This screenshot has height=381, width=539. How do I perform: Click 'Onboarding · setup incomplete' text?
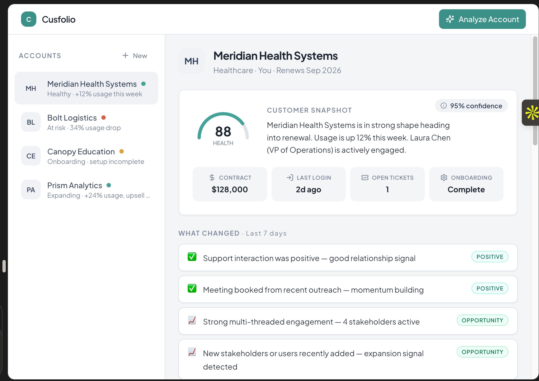click(x=96, y=161)
